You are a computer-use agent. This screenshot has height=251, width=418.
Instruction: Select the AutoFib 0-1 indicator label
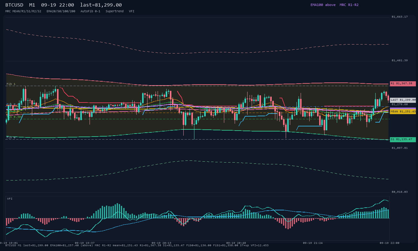(90, 11)
